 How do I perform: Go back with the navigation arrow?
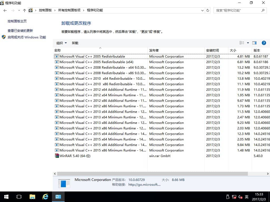pos(5,11)
